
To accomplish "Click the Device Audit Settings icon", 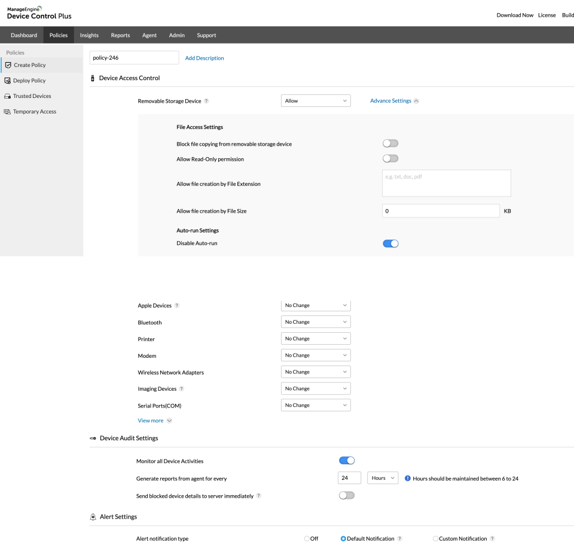I will pyautogui.click(x=92, y=438).
